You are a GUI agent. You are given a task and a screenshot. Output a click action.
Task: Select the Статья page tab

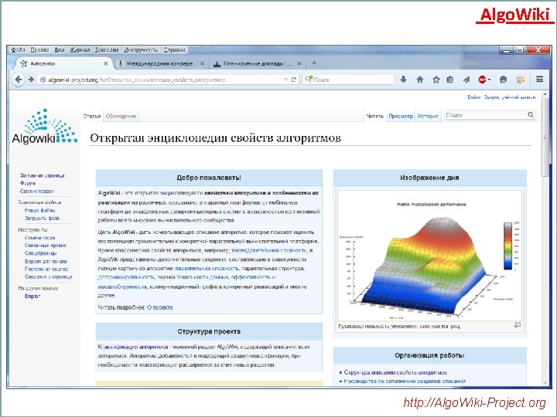point(92,116)
